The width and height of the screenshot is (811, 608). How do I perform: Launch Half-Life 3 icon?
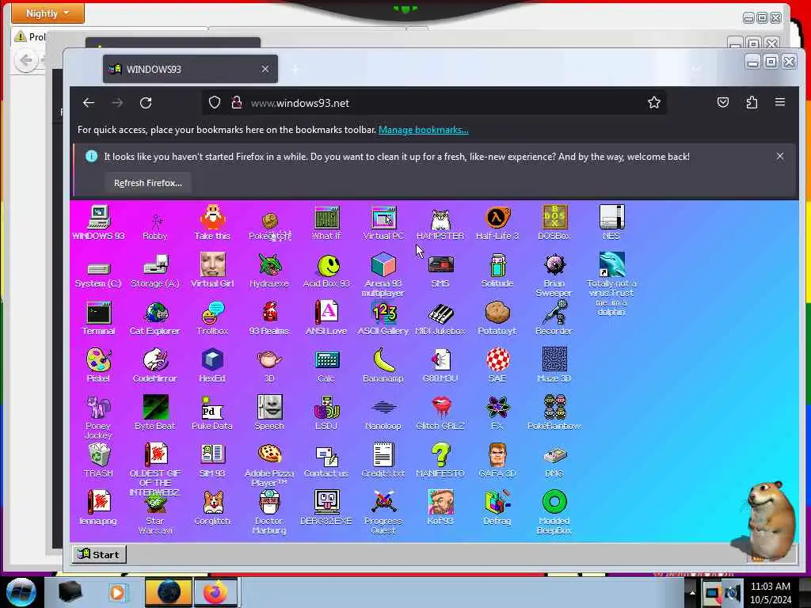pyautogui.click(x=497, y=222)
